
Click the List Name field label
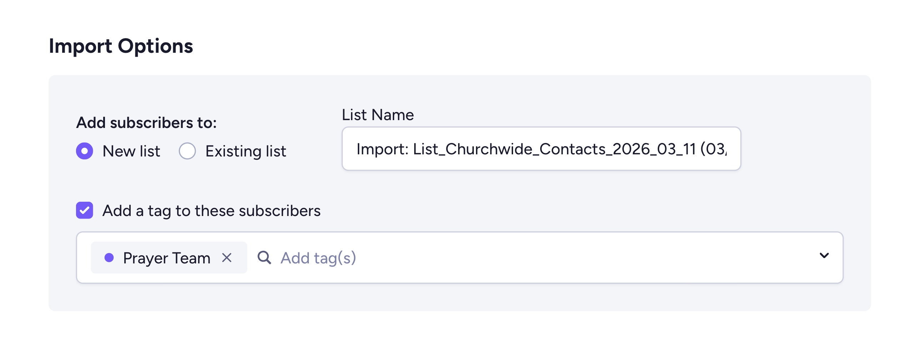point(377,114)
